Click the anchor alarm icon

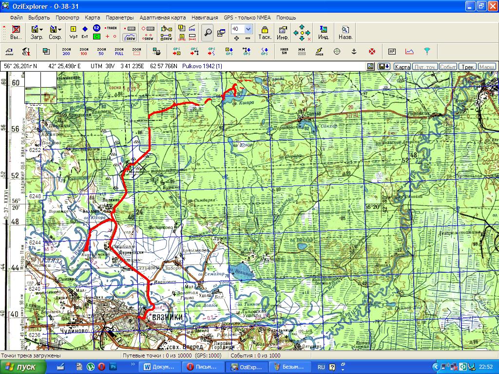click(354, 51)
